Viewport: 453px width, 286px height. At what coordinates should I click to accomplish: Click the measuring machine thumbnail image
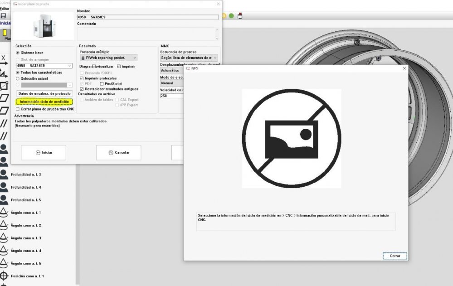click(x=44, y=26)
